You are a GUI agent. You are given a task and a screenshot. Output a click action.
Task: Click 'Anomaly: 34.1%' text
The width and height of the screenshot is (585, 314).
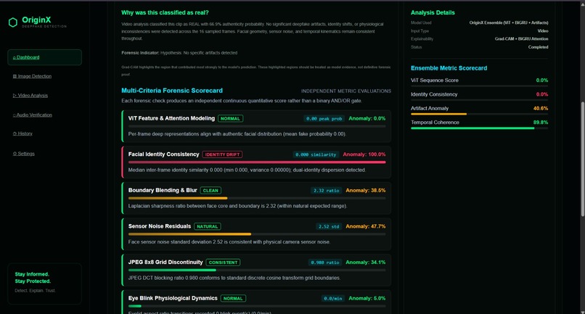click(366, 263)
